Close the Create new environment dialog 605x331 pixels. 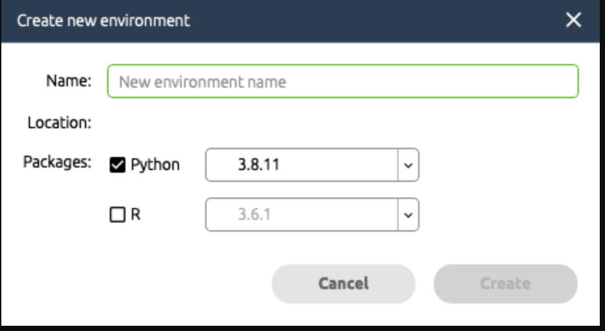point(573,20)
